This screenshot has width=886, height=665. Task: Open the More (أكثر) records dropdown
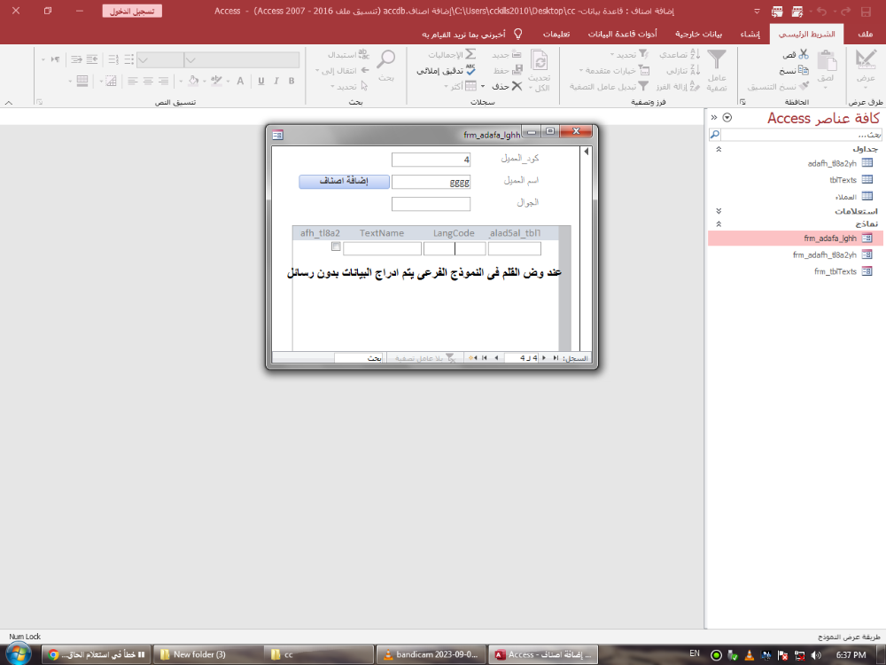click(461, 87)
